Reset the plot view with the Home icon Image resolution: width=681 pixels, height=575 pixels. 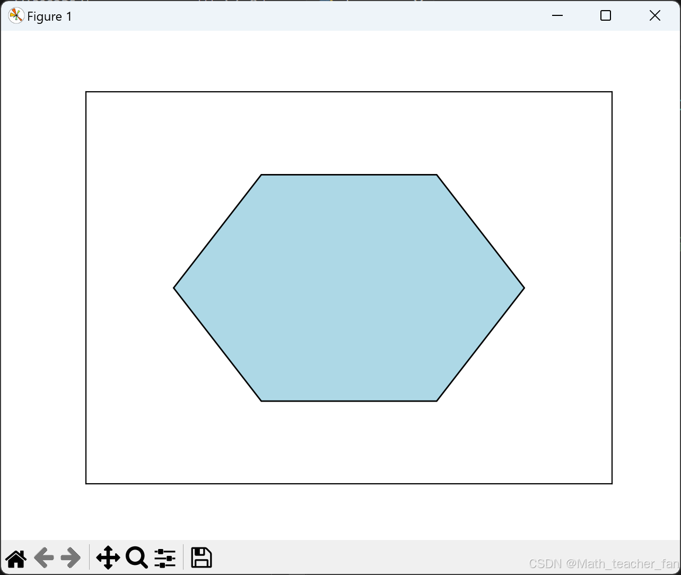16,558
